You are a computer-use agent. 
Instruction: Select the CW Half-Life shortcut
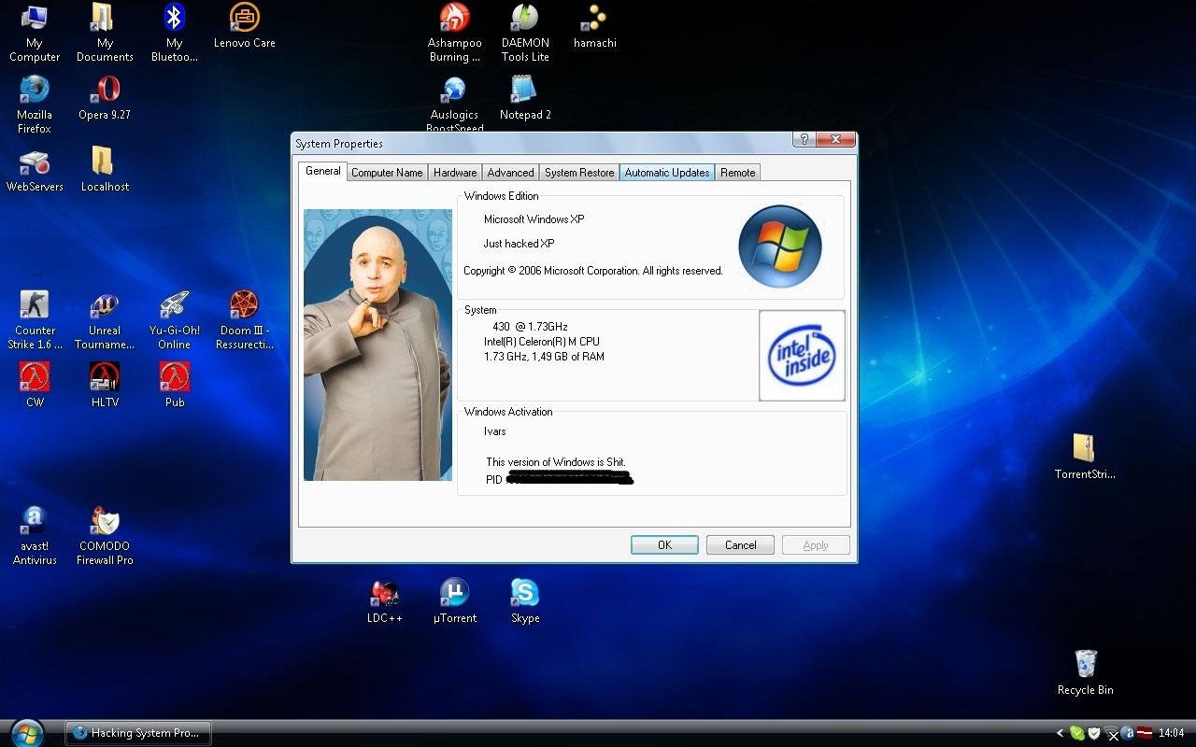[x=35, y=386]
